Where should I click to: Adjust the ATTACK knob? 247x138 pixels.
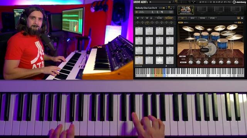tap(221, 62)
